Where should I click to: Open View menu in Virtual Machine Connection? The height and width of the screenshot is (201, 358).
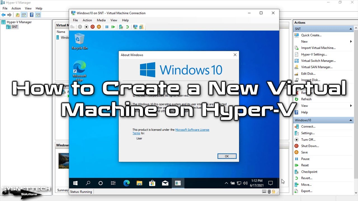point(114,20)
